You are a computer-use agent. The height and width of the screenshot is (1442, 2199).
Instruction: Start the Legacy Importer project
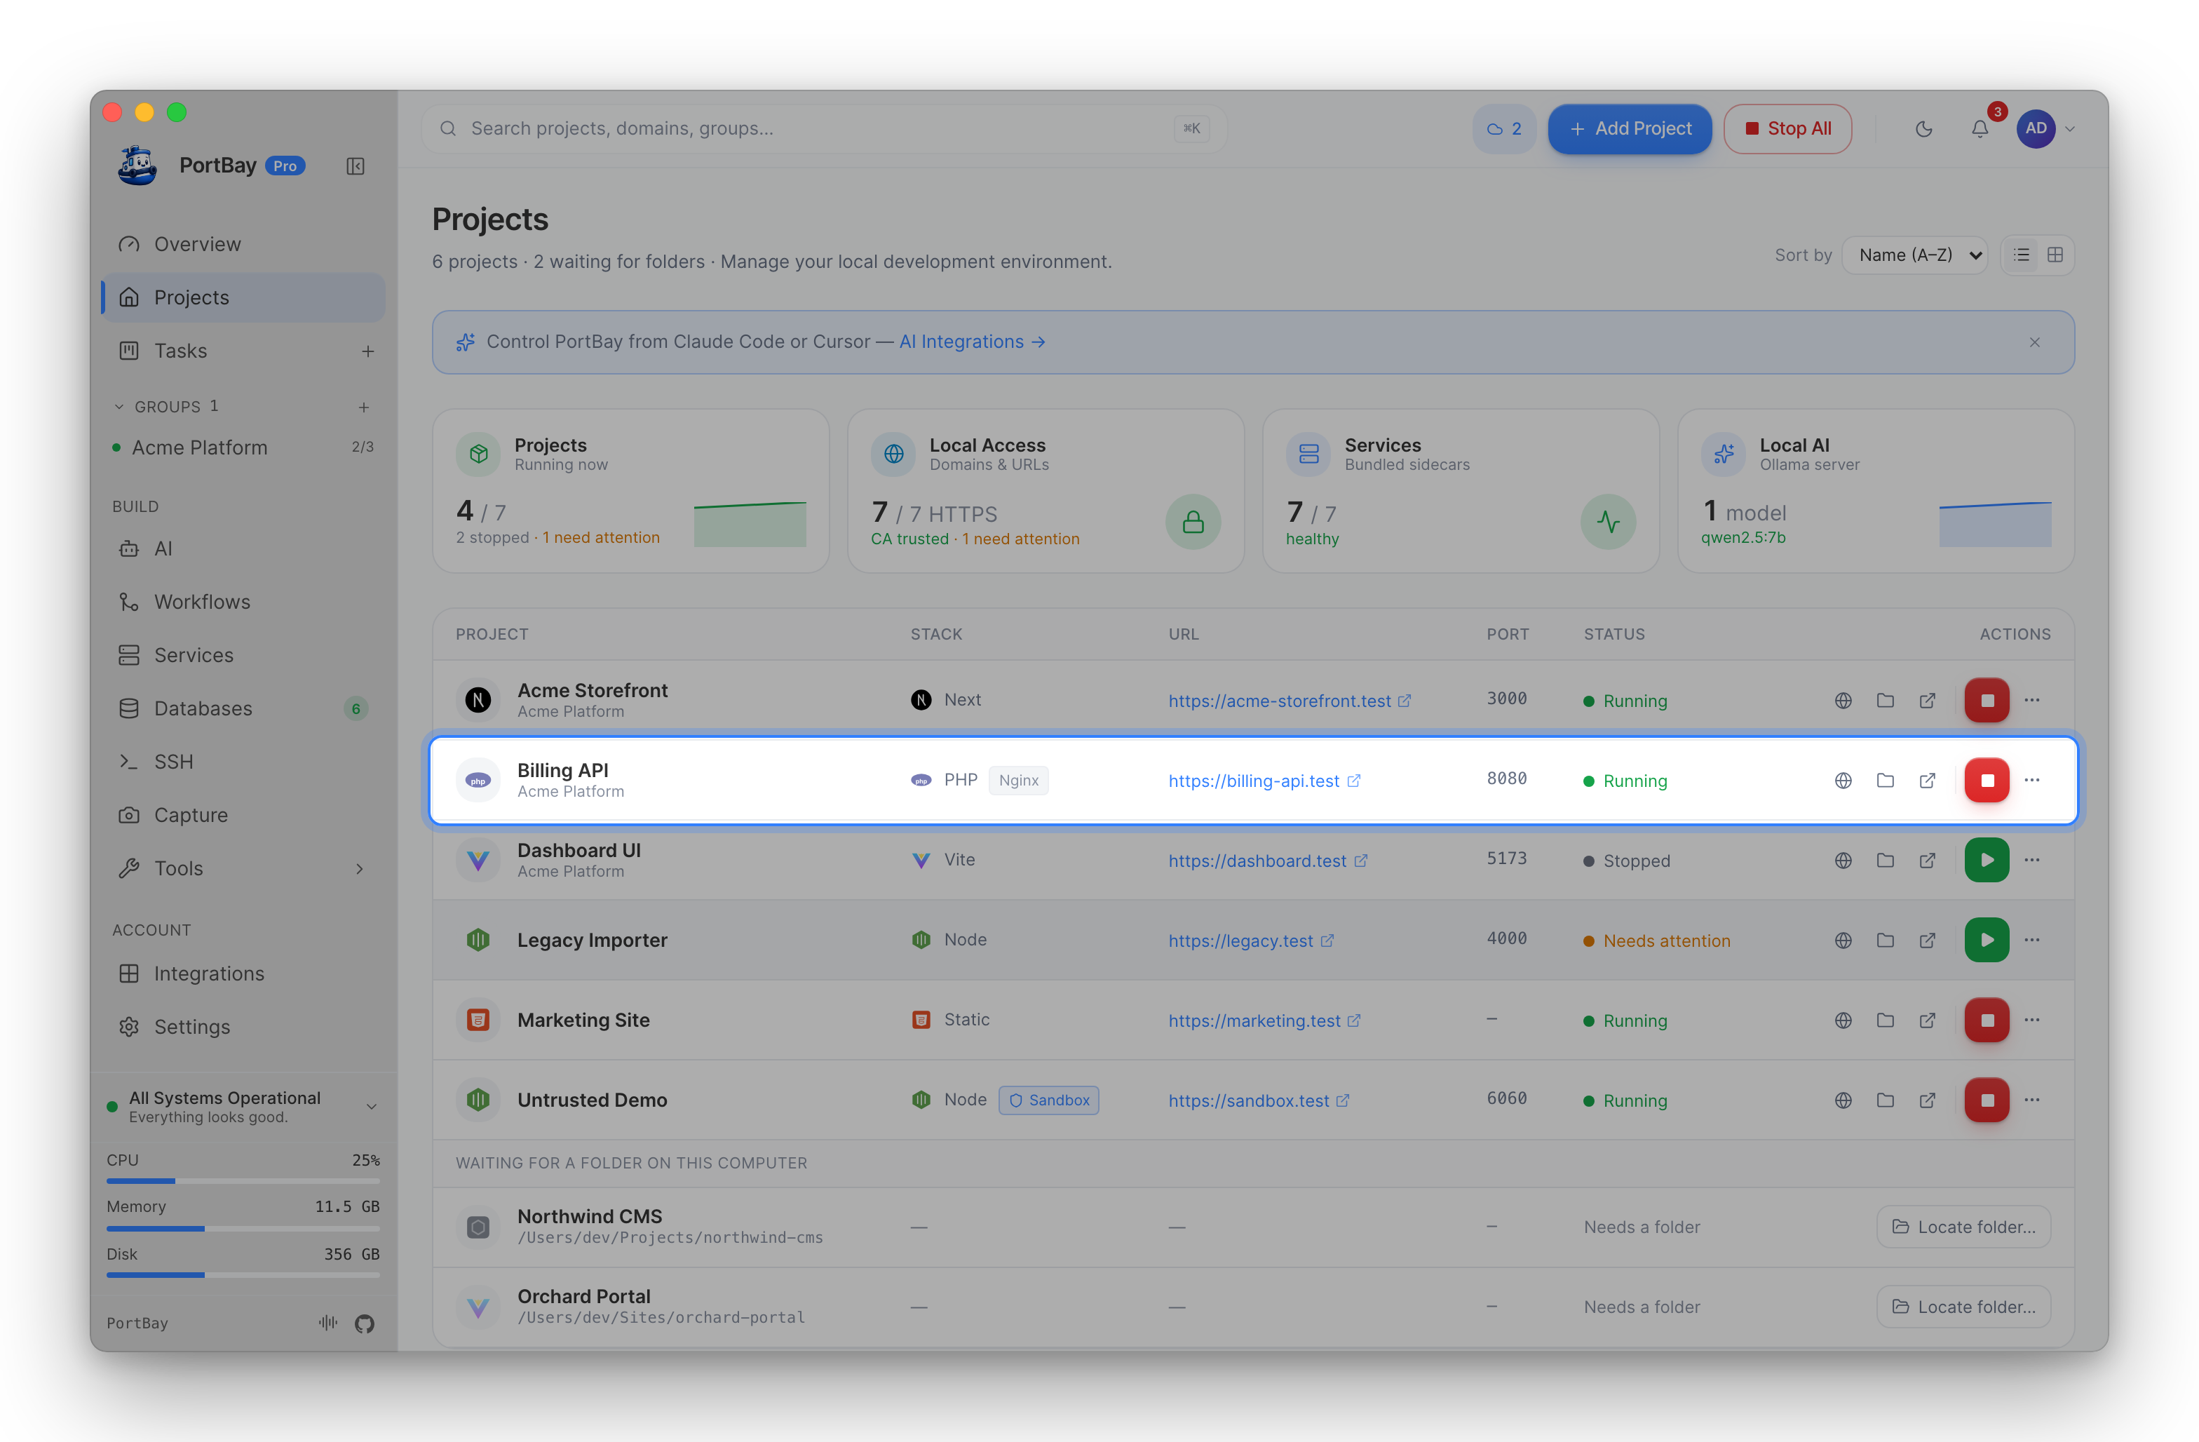[x=1987, y=940]
